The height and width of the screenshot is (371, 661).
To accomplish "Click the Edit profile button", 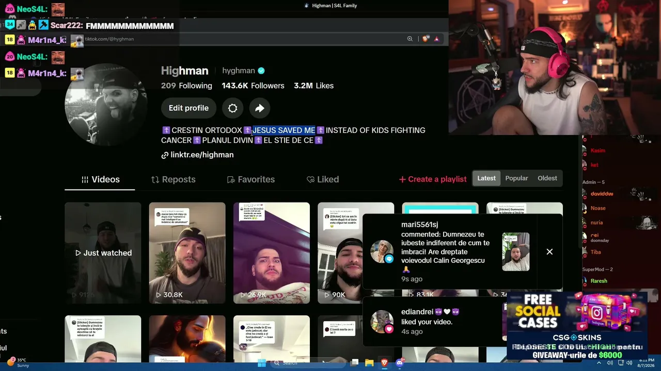I will 188,108.
